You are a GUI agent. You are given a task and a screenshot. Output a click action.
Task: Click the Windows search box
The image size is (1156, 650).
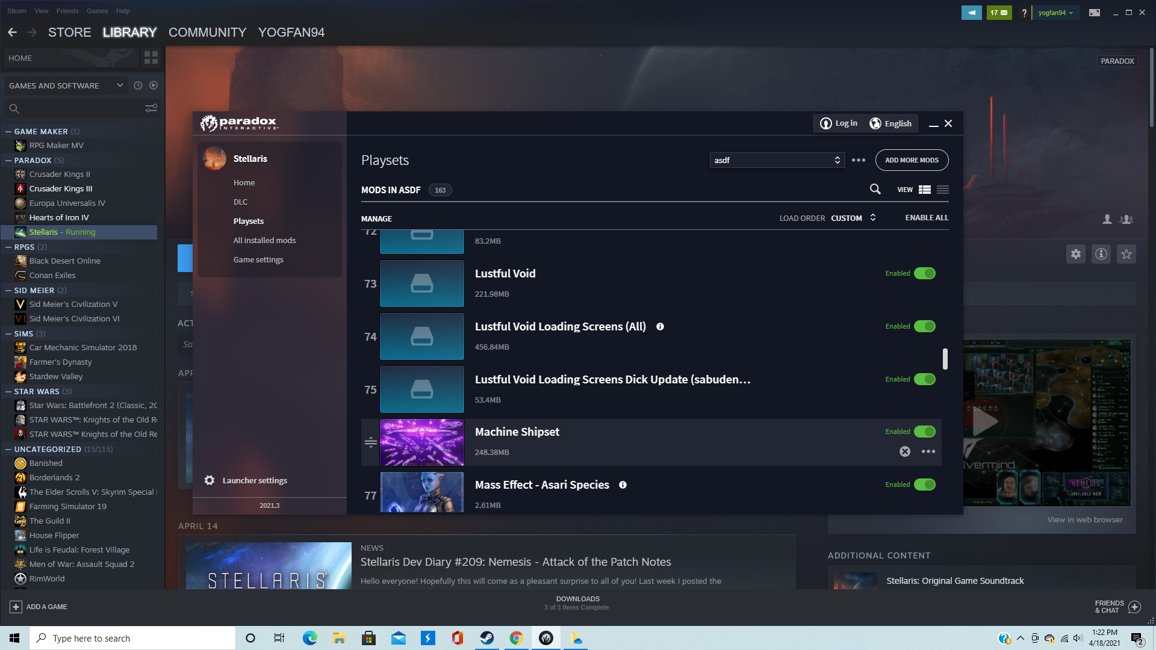coord(132,638)
